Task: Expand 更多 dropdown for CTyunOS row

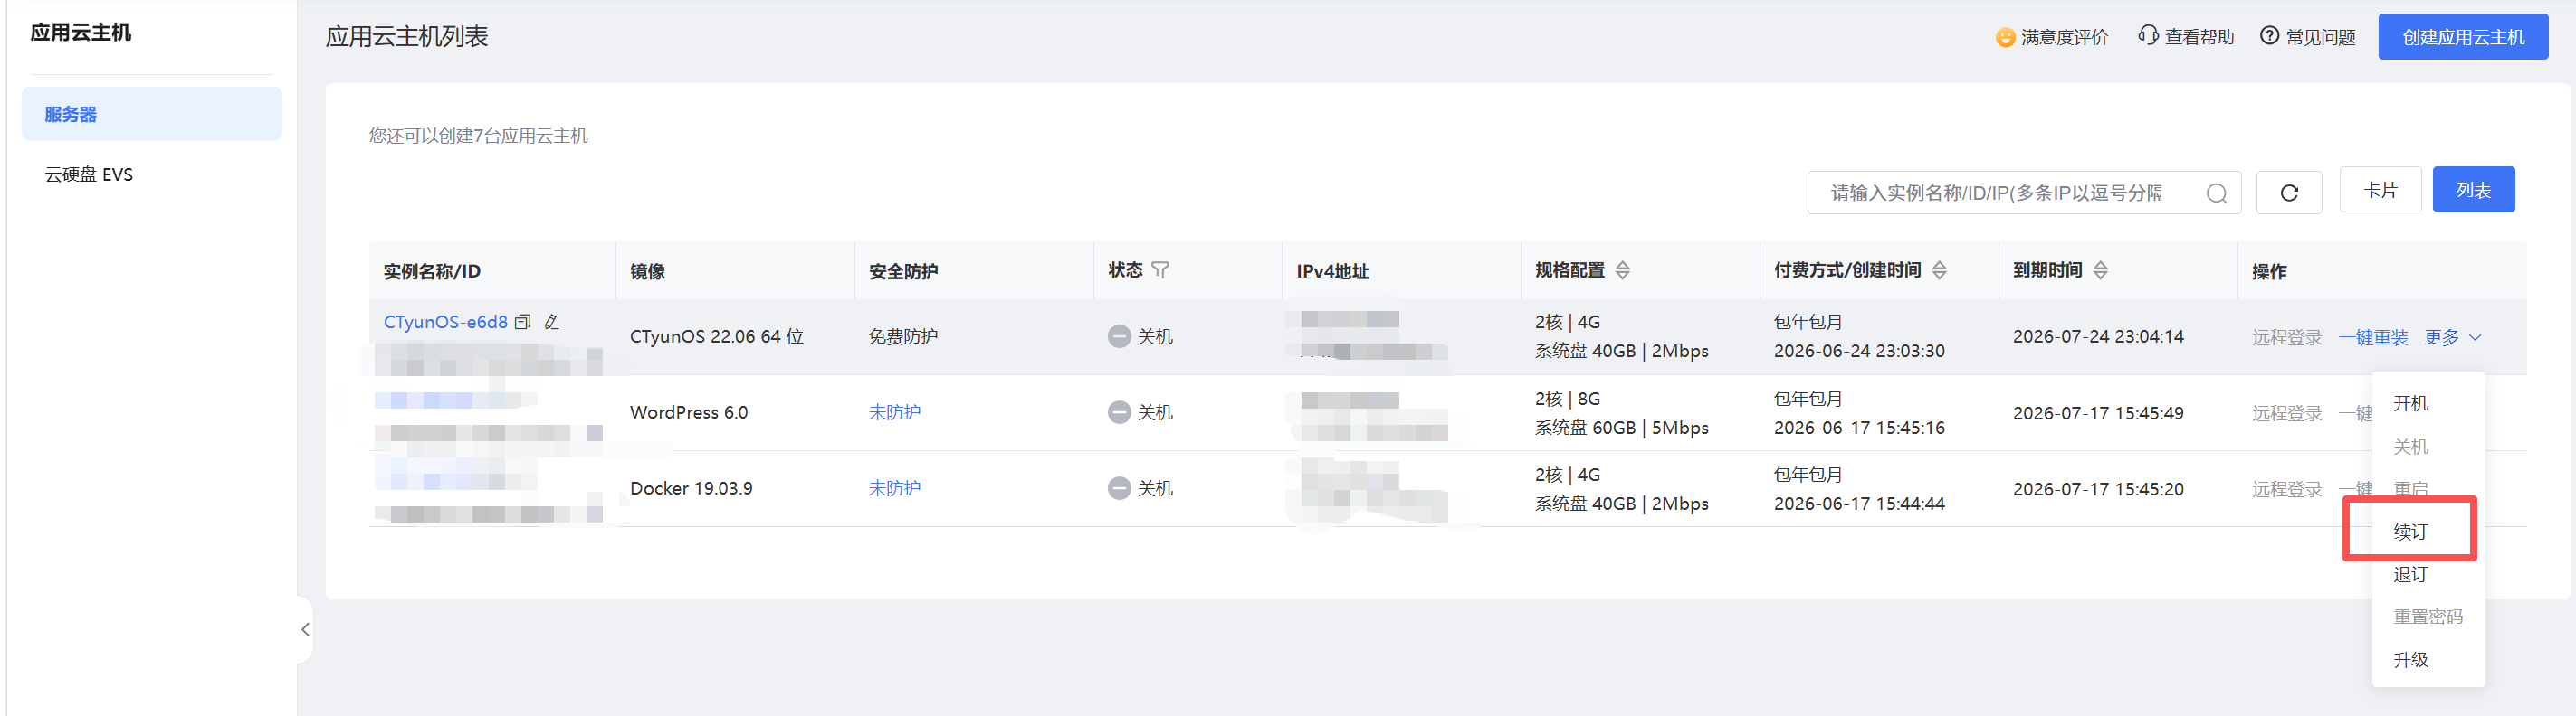Action: click(x=2452, y=337)
